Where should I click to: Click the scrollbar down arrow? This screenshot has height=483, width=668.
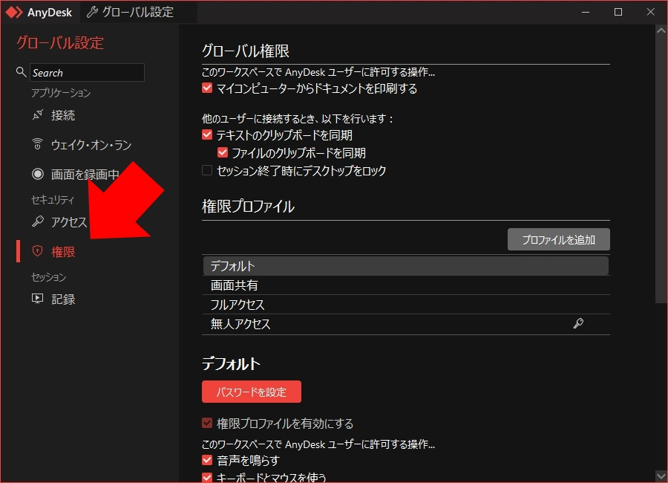point(661,476)
